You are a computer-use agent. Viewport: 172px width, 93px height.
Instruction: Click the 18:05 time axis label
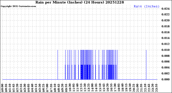tap(119, 88)
